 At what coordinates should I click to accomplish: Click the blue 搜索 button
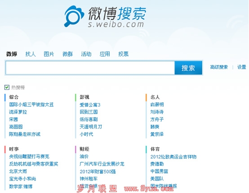point(188,68)
